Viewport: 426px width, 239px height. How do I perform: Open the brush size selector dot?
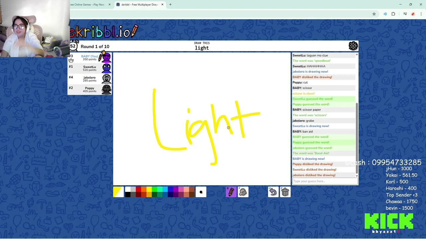201,192
